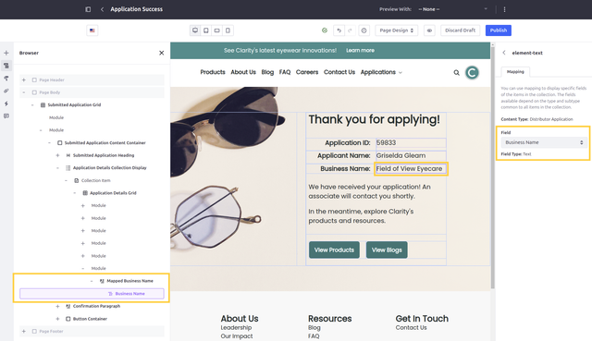Collapse the Page Body tree node
Screen dimensions: 592x341
[24, 92]
